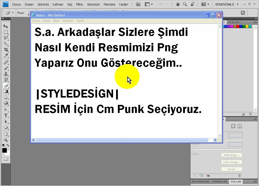The width and height of the screenshot is (259, 186).
Task: Click the Invert button
Action: pos(231,169)
